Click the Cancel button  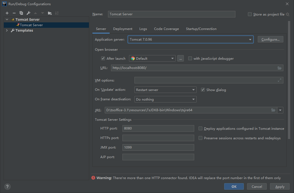(257, 187)
